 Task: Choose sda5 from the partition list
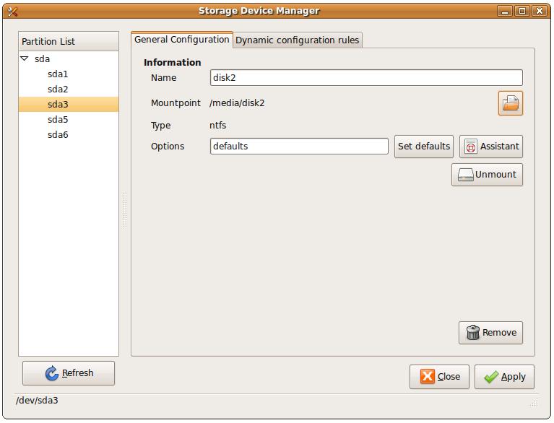(58, 120)
